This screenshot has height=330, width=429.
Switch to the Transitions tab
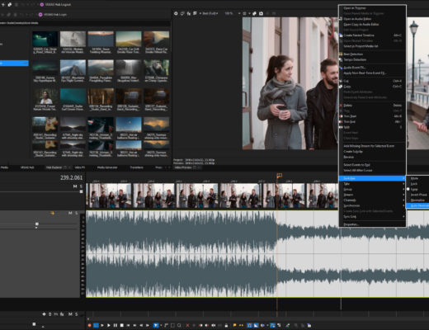click(136, 167)
